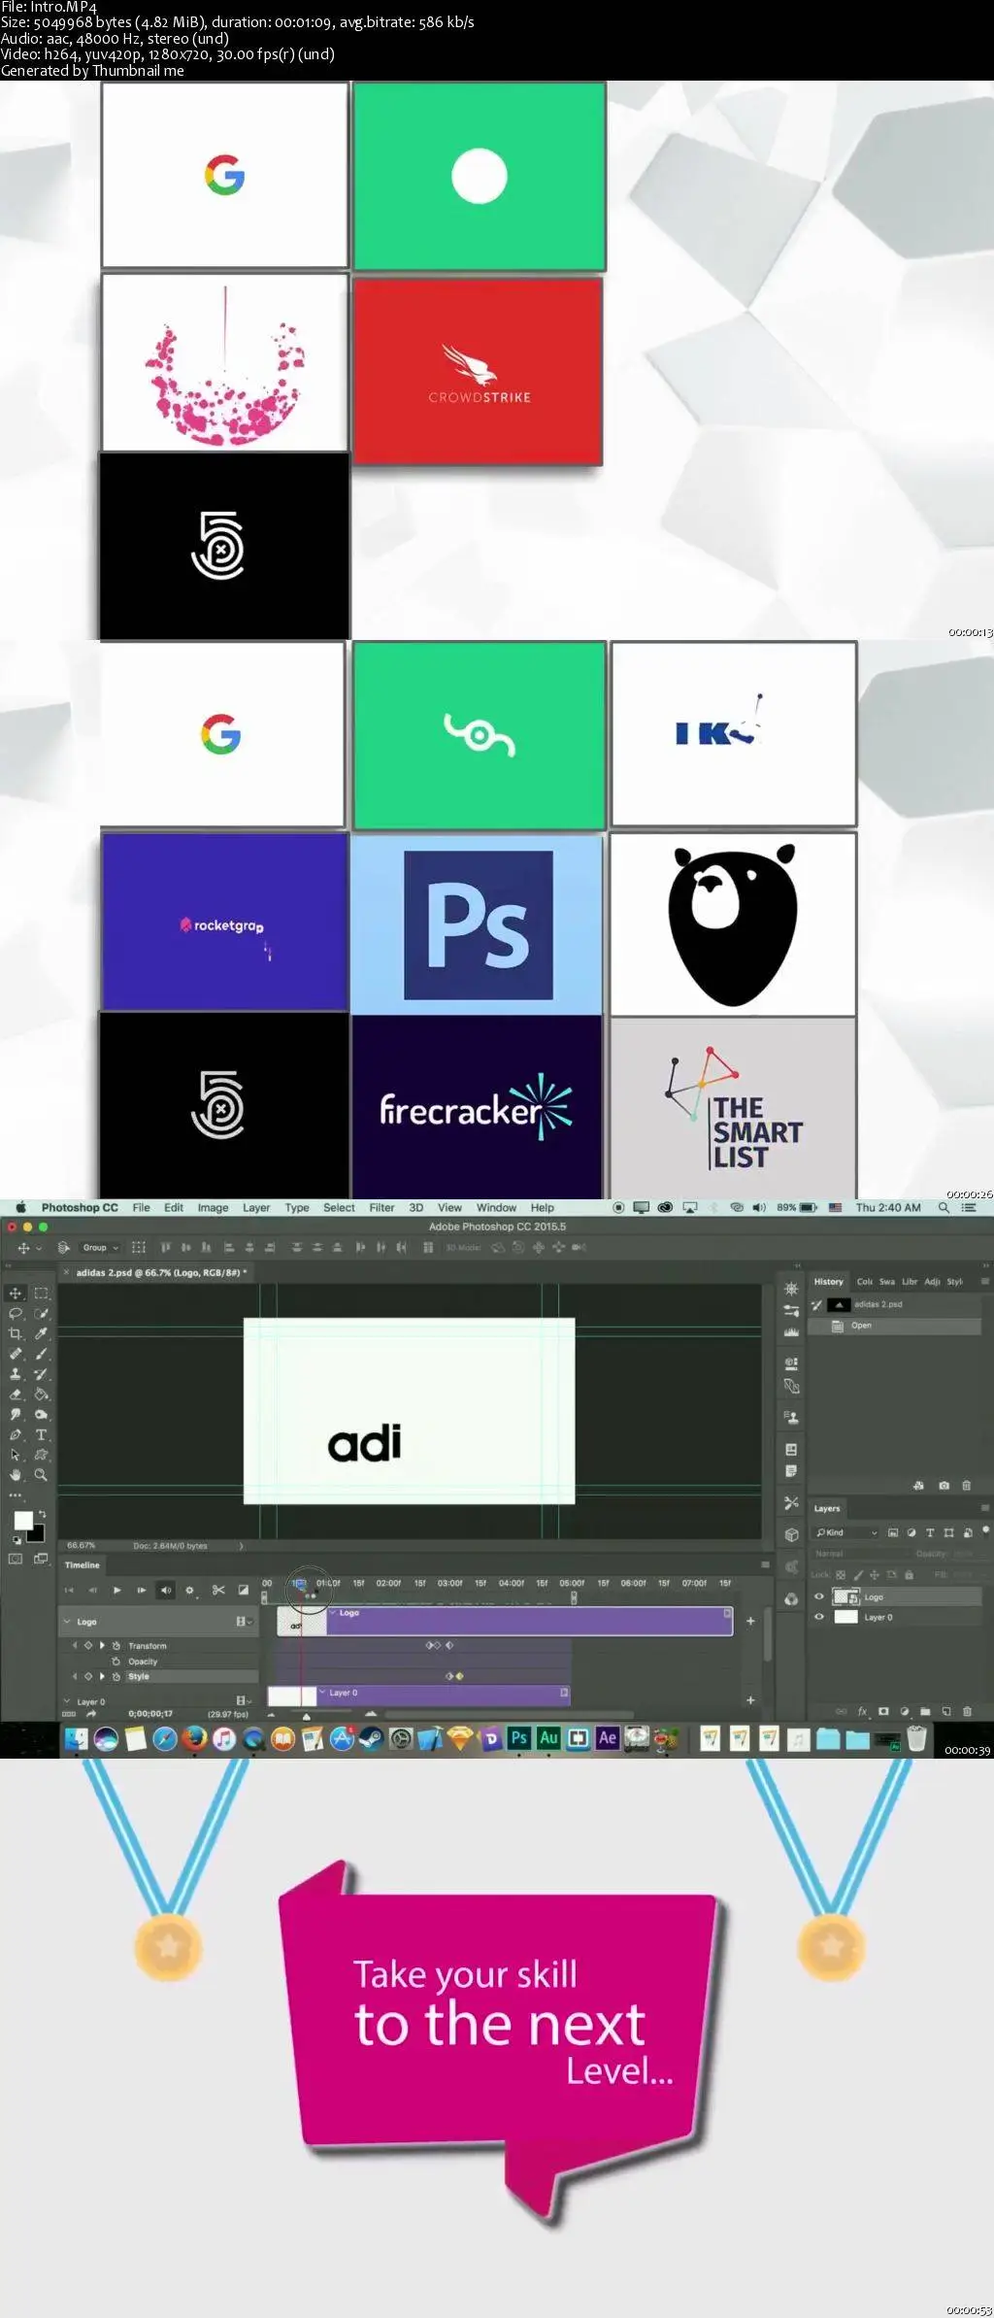
Task: Toggle visibility eye of Logo layer
Action: point(818,1597)
